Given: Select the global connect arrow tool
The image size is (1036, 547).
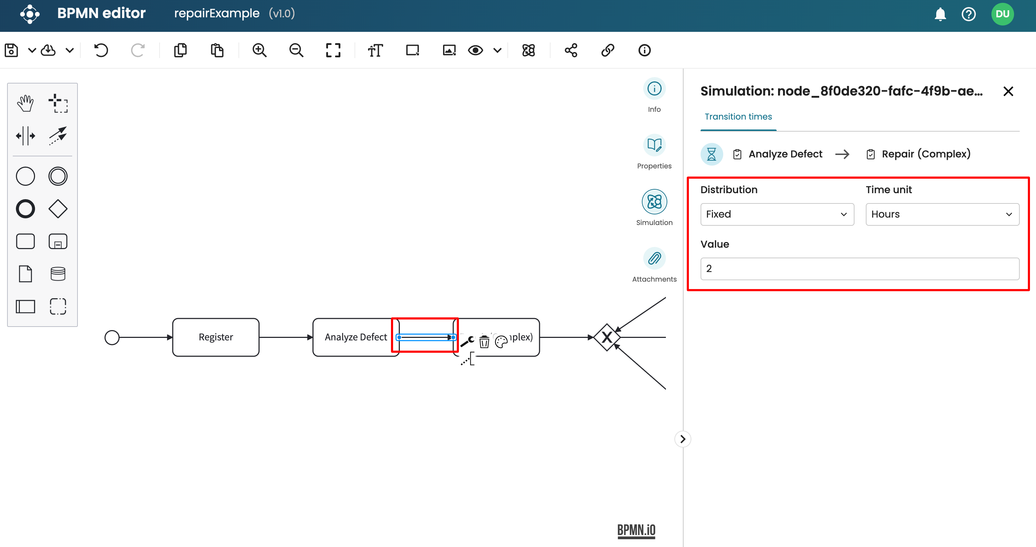Looking at the screenshot, I should point(58,136).
